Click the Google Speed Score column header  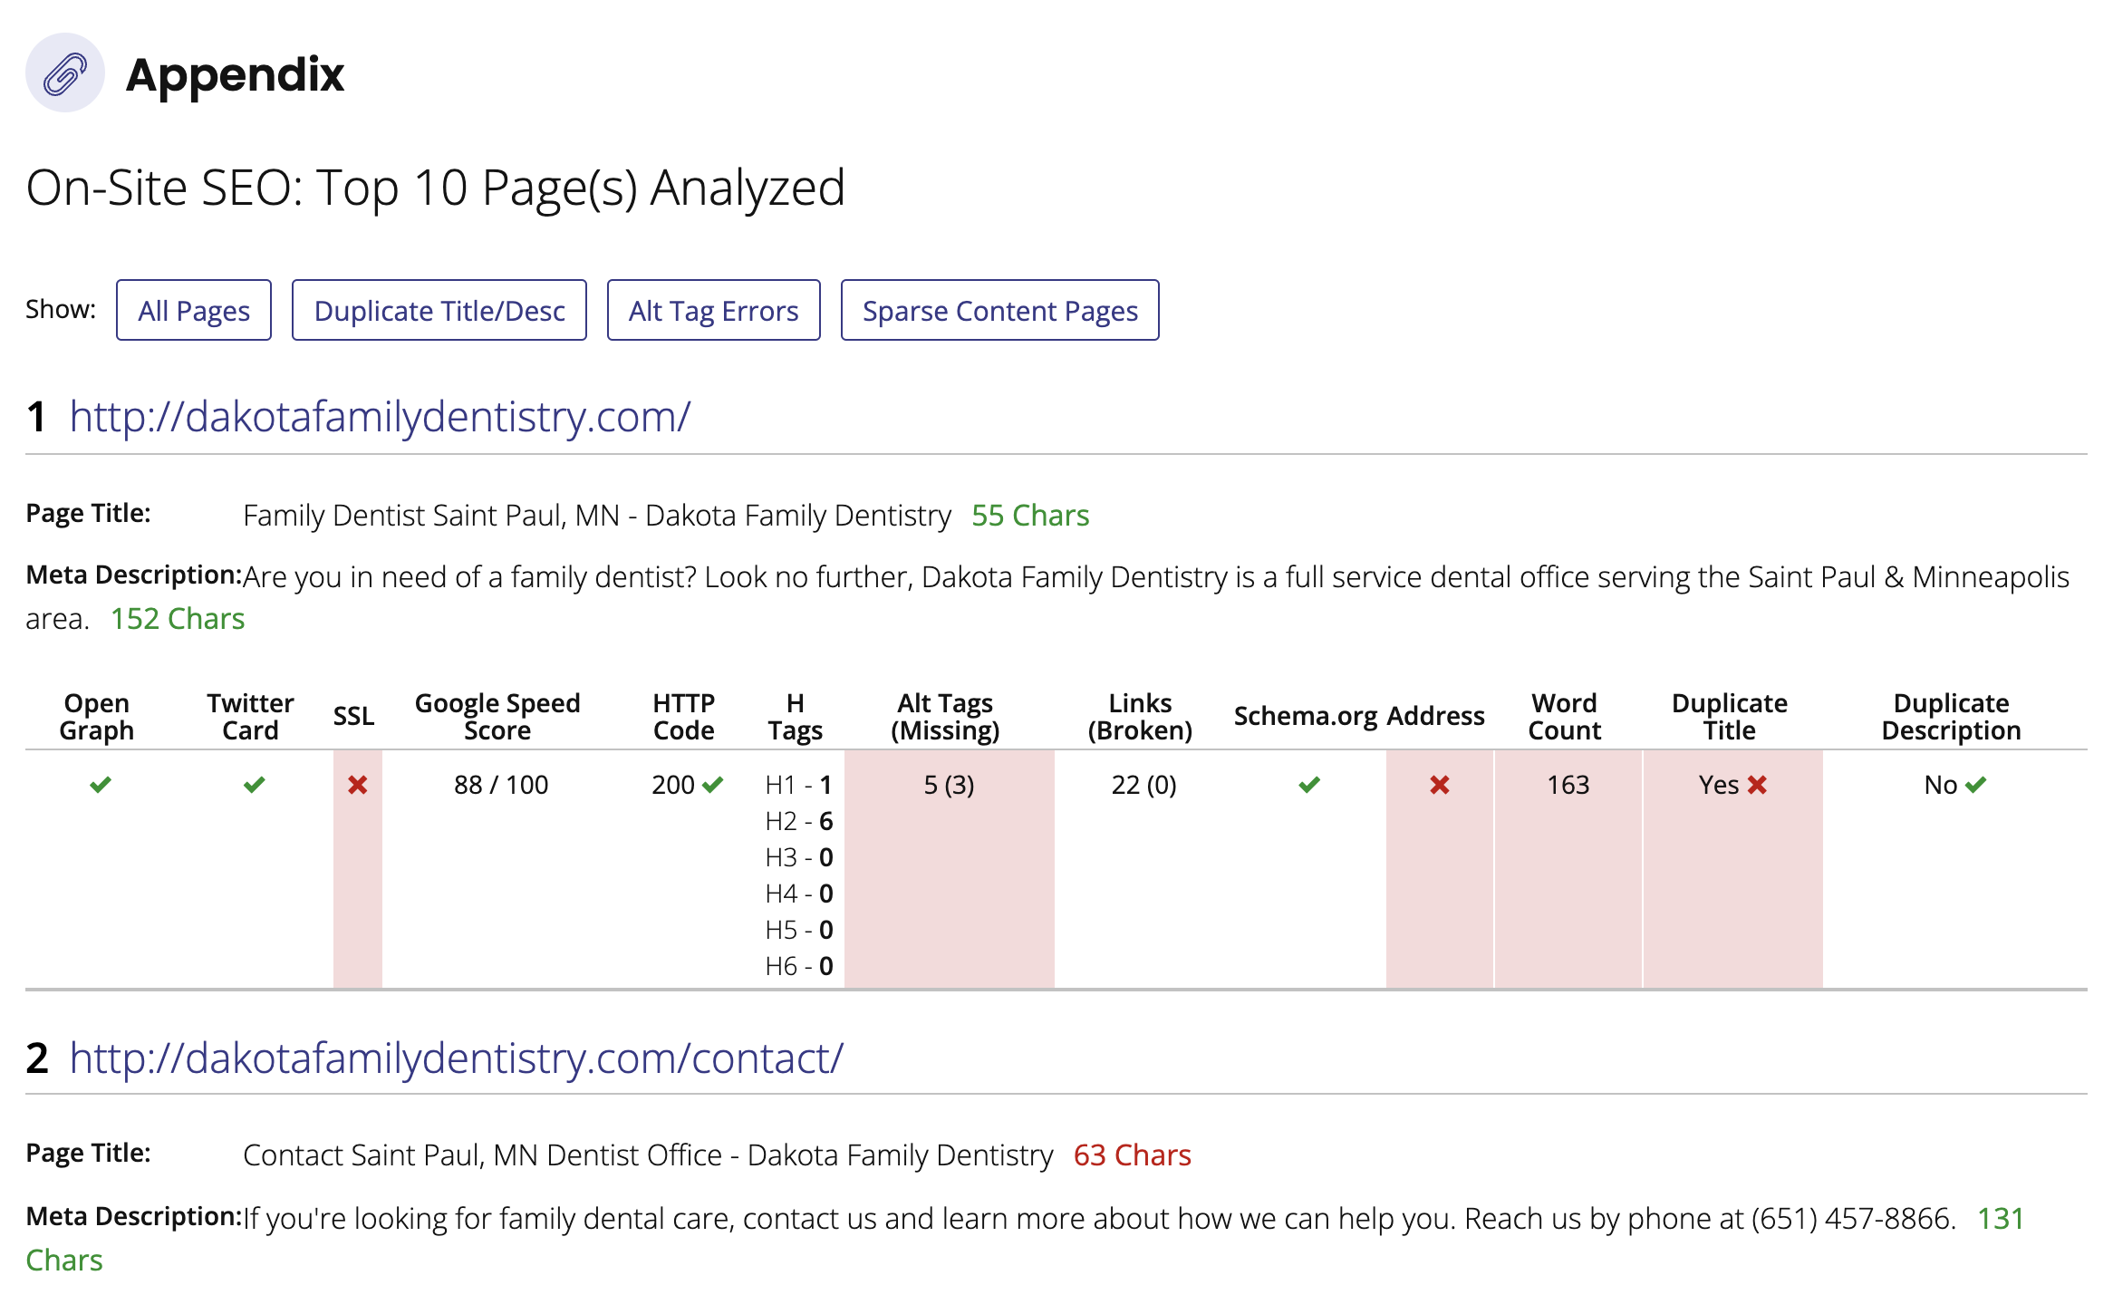coord(497,717)
